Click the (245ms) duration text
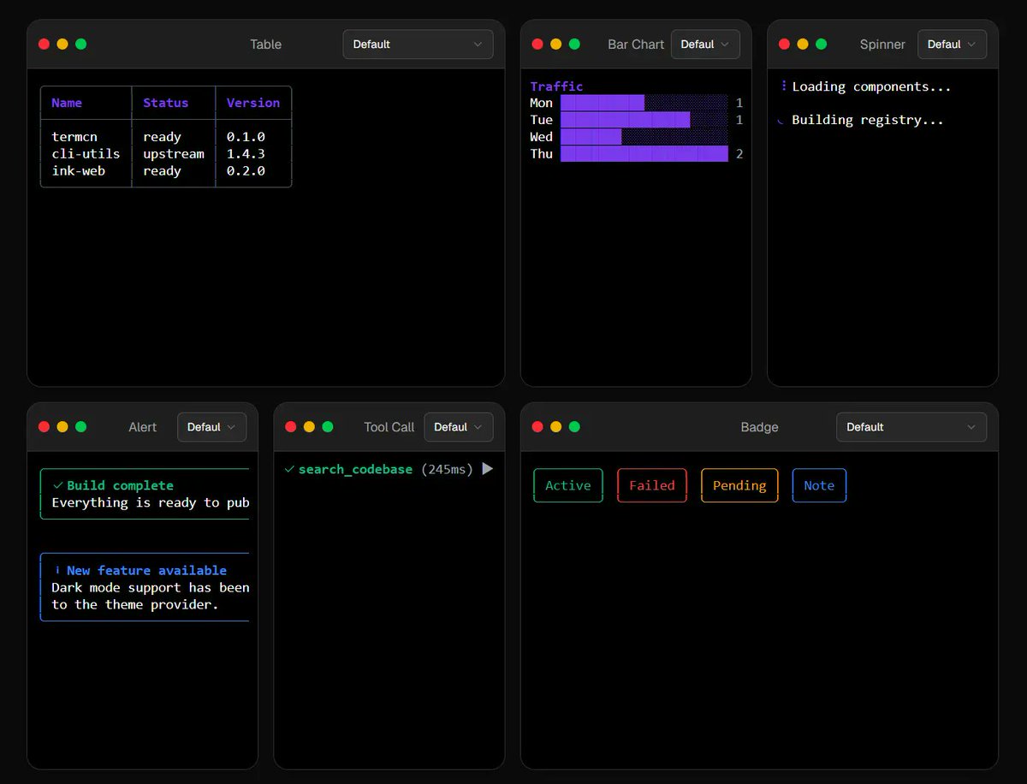Image resolution: width=1027 pixels, height=784 pixels. tap(447, 469)
